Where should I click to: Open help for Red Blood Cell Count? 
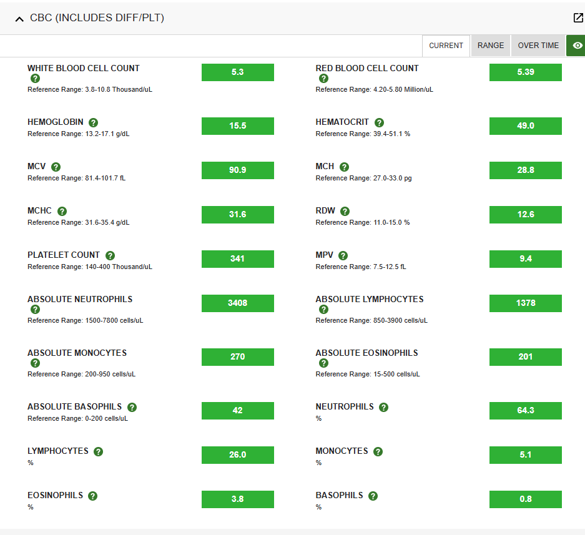click(x=323, y=79)
